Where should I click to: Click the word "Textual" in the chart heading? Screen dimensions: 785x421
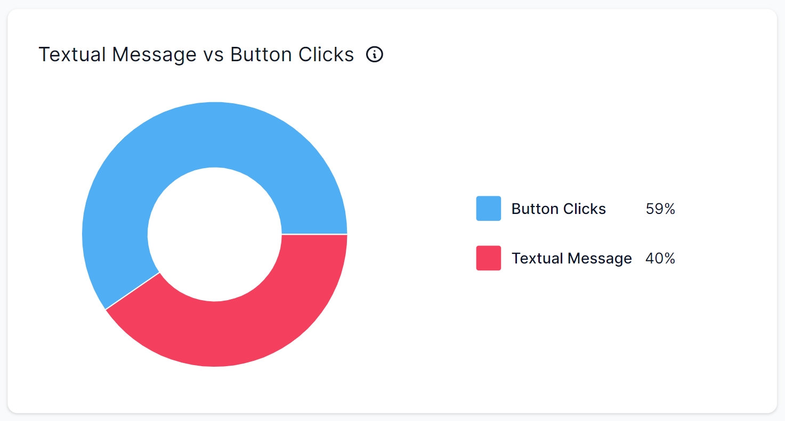[x=71, y=55]
